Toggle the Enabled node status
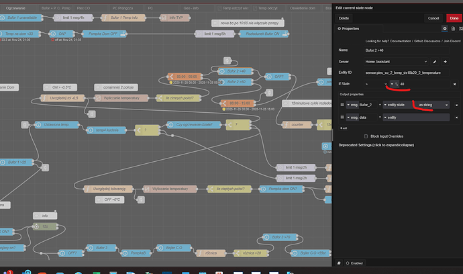 tap(355, 263)
